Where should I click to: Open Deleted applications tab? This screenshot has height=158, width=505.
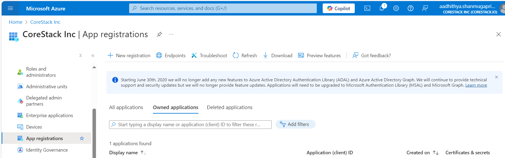[230, 107]
